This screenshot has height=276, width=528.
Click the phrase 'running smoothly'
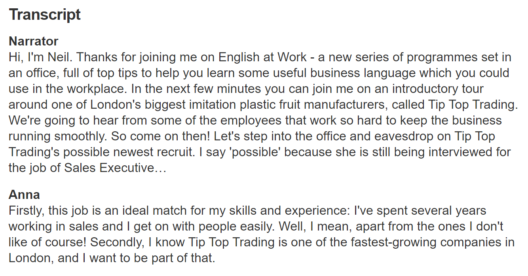point(58,136)
